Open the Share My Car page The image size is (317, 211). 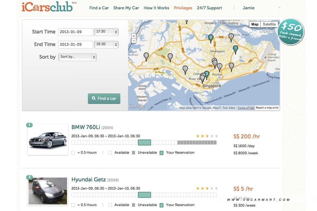126,8
